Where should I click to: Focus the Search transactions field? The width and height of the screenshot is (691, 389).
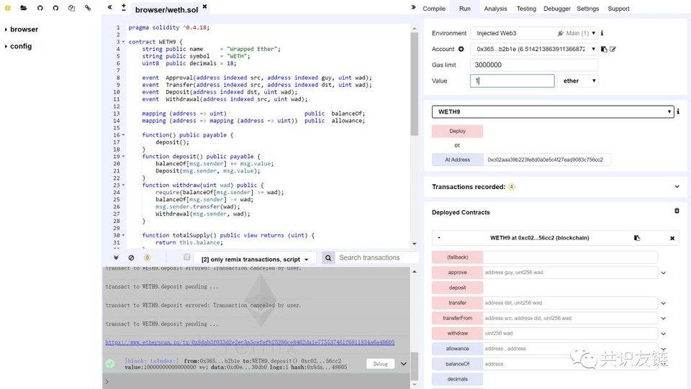(376, 257)
